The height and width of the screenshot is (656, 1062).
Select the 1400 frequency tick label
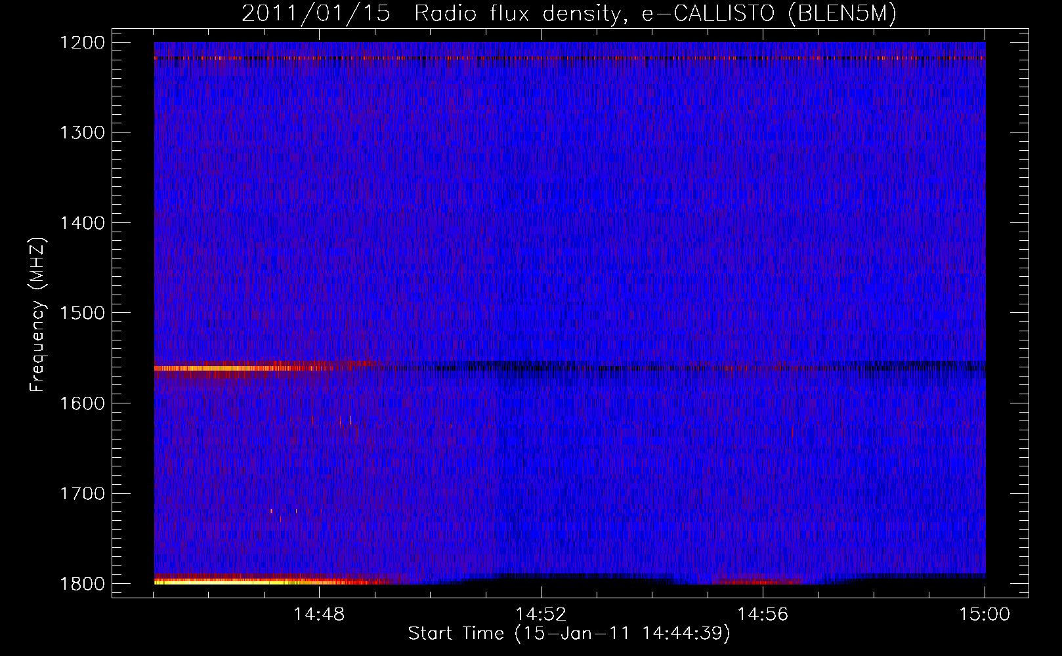pyautogui.click(x=82, y=223)
